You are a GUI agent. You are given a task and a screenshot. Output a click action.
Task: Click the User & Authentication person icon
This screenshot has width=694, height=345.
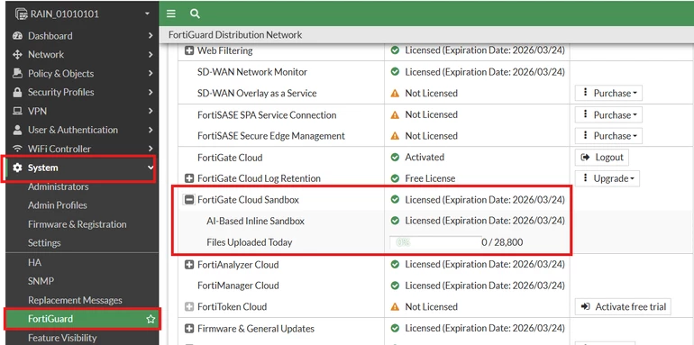pyautogui.click(x=18, y=130)
